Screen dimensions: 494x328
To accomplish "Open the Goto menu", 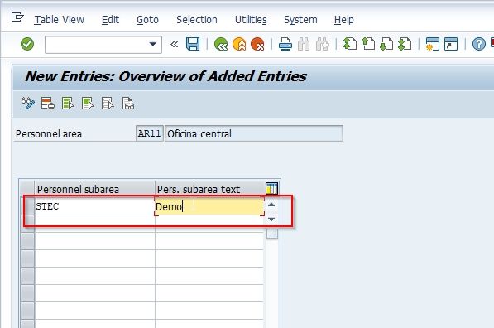I will click(x=147, y=20).
